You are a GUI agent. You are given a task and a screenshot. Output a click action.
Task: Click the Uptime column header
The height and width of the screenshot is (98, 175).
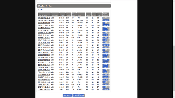[x=62, y=14]
